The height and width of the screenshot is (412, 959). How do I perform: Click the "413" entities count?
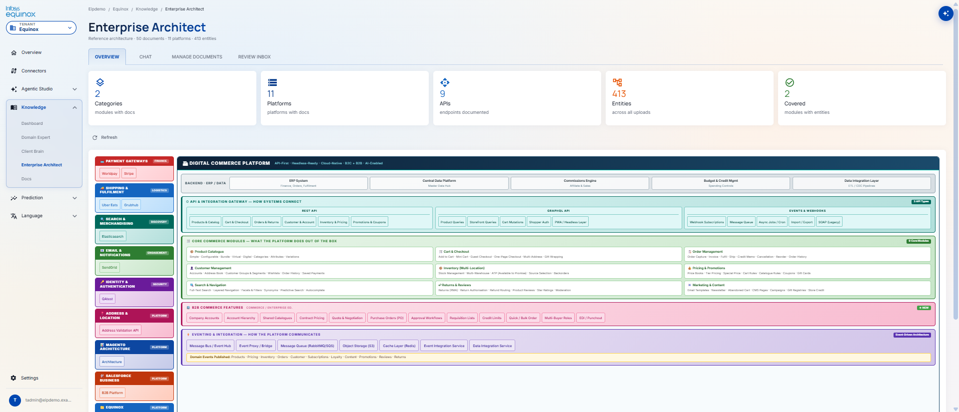point(619,94)
